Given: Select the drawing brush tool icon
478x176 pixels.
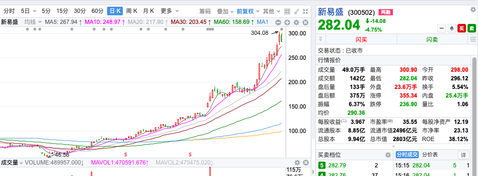Looking at the screenshot, I should [296, 11].
